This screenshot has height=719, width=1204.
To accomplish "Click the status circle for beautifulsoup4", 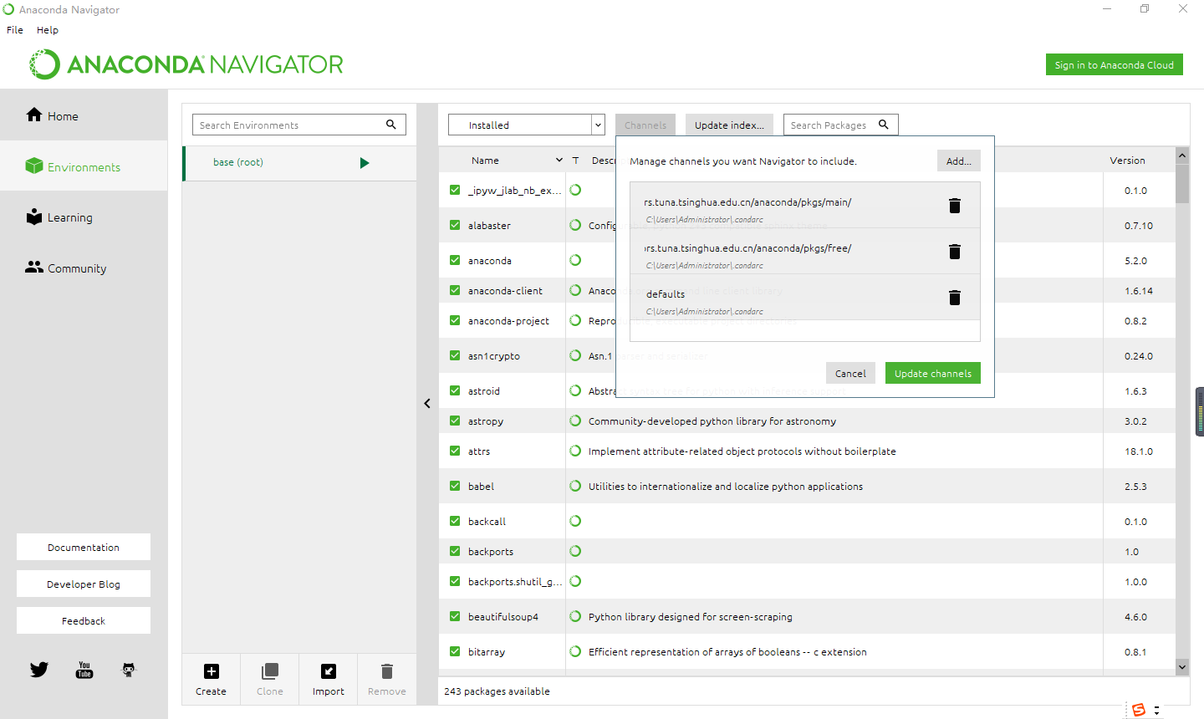I will [575, 616].
